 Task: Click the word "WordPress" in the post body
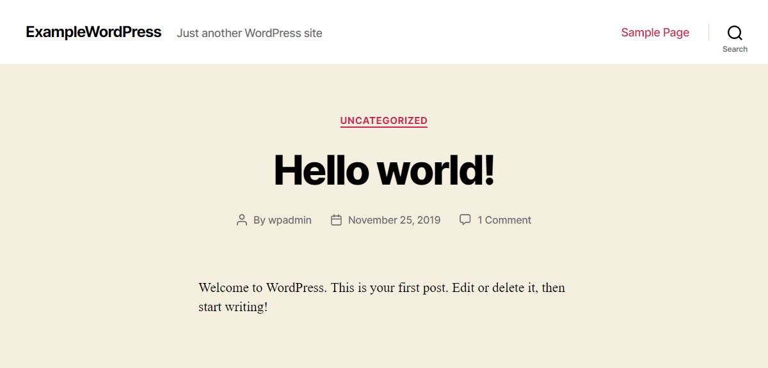coord(295,287)
